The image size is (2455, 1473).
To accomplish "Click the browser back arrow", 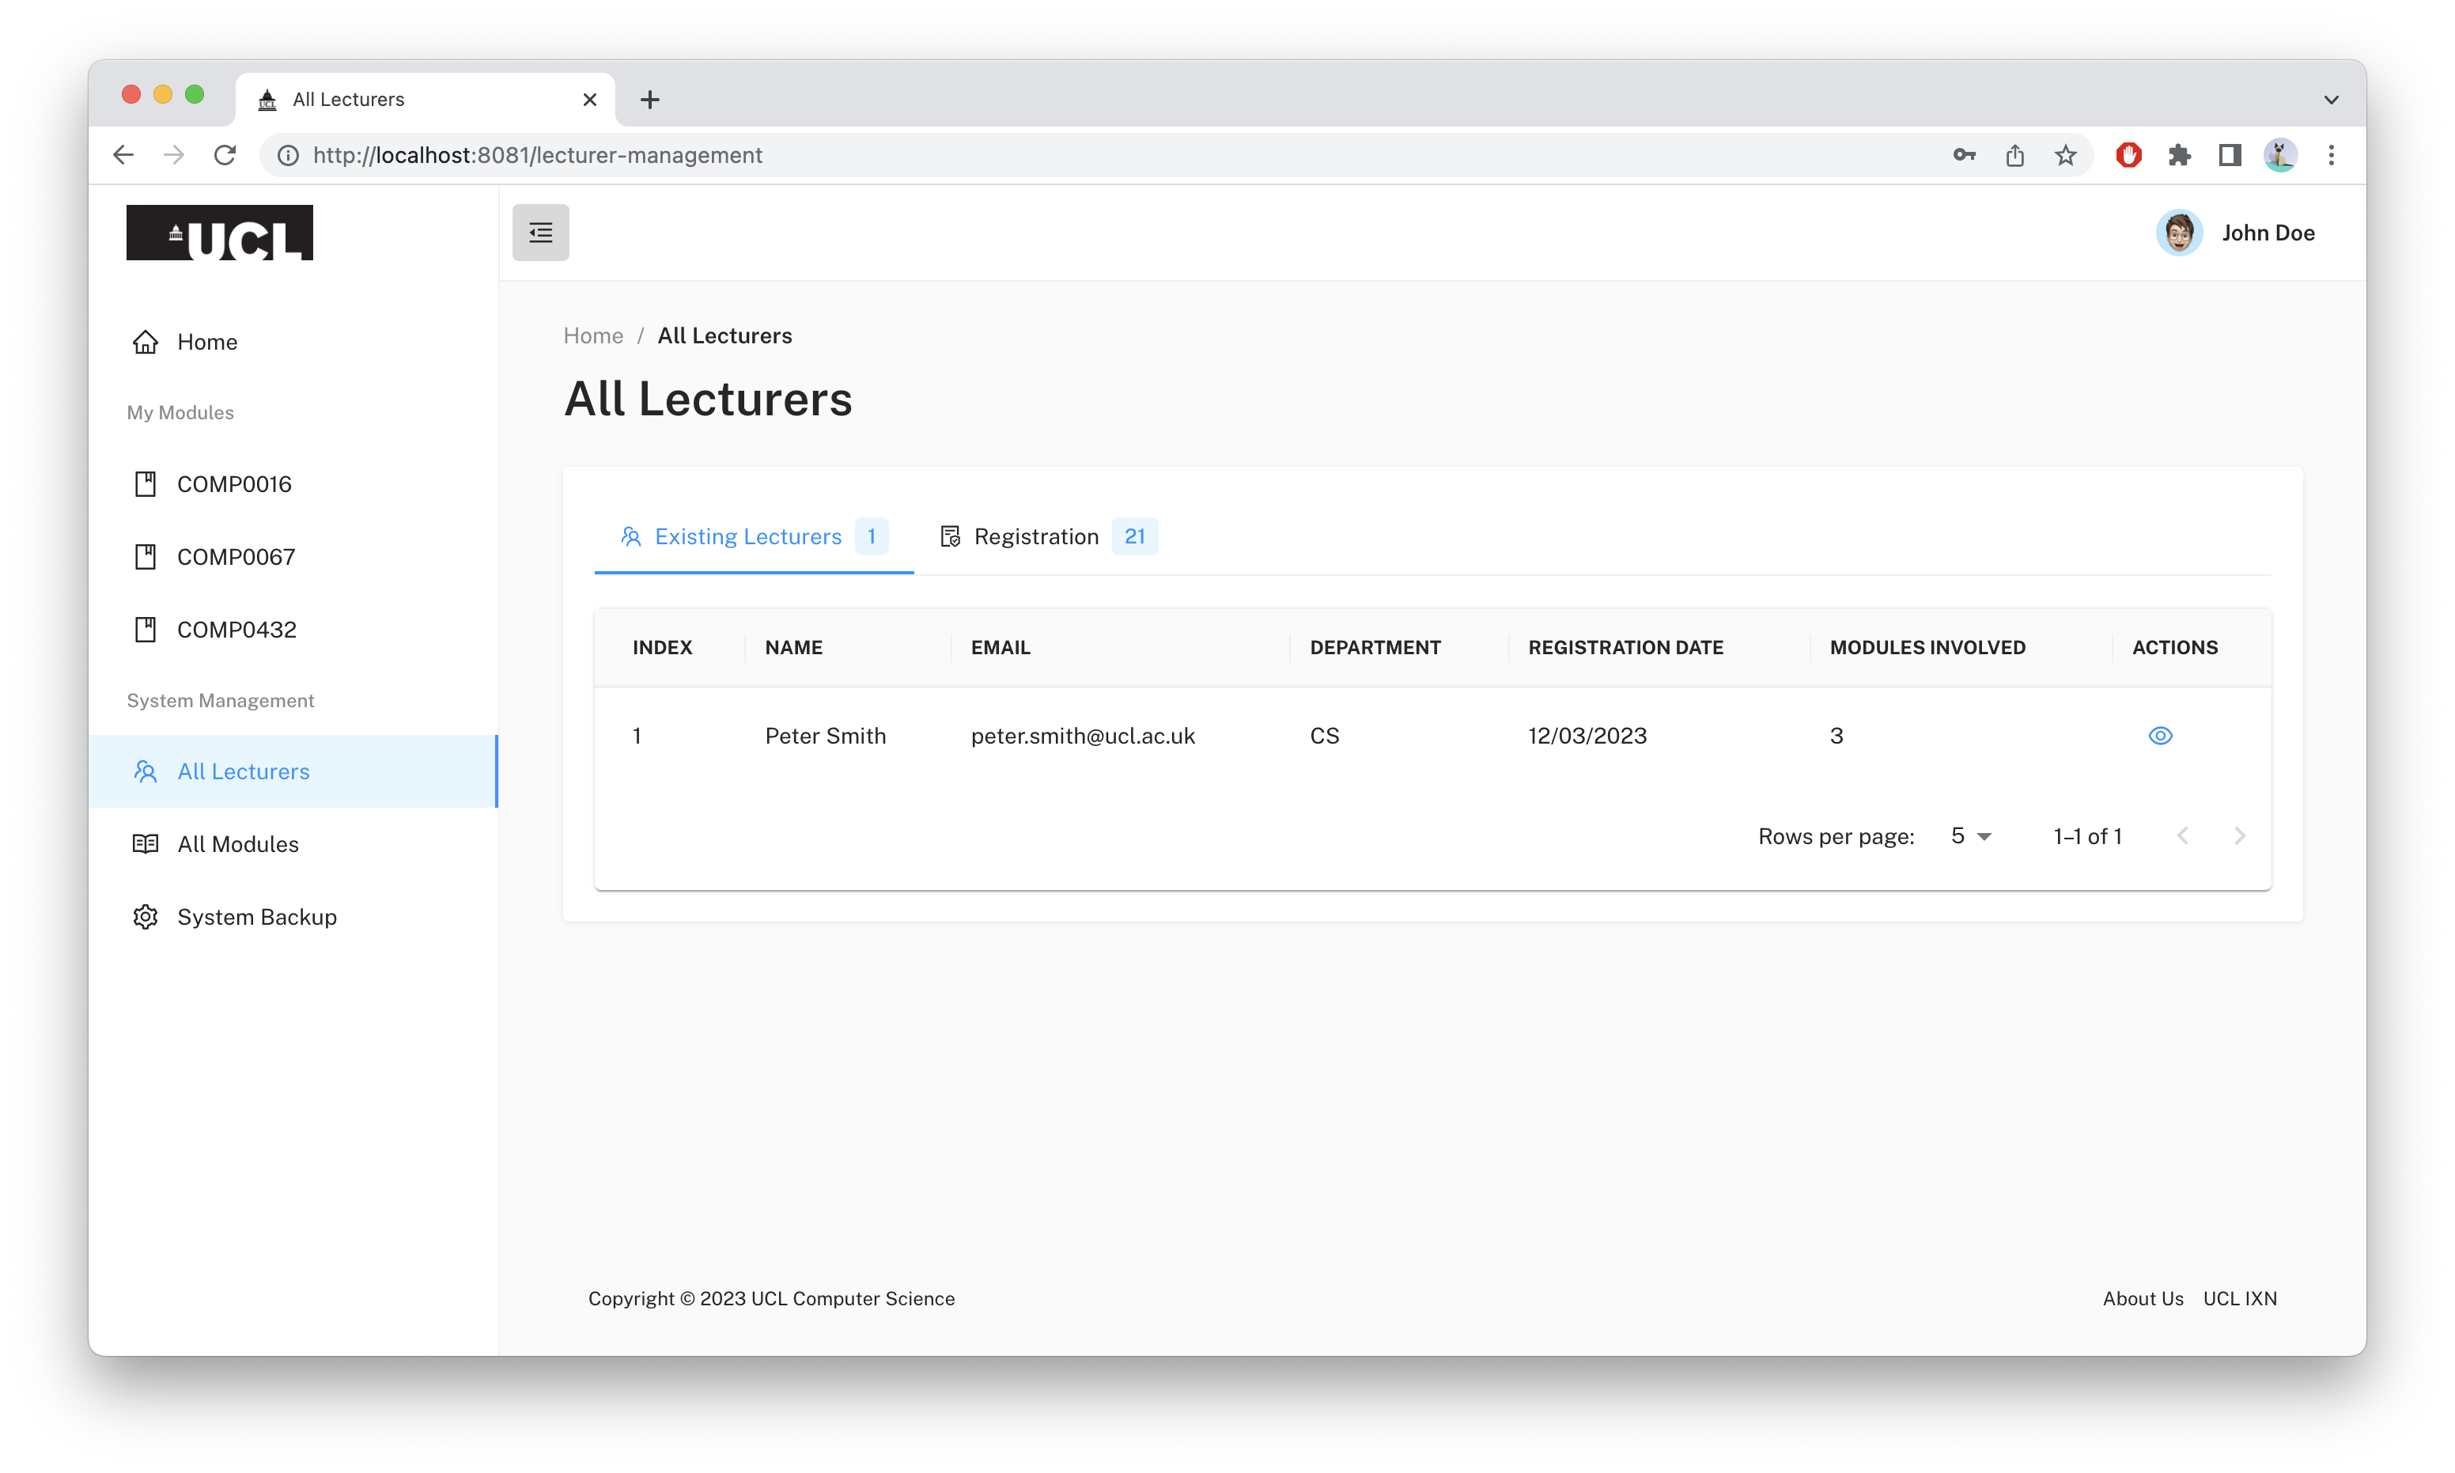I will (123, 155).
